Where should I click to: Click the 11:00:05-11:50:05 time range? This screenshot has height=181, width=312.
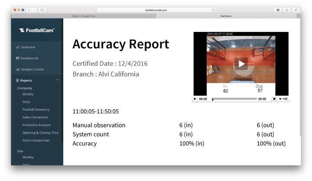96,111
